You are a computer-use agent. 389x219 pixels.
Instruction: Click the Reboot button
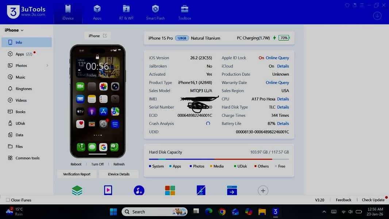(x=76, y=164)
